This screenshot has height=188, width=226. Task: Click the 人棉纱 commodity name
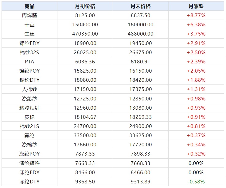pyautogui.click(x=29, y=89)
